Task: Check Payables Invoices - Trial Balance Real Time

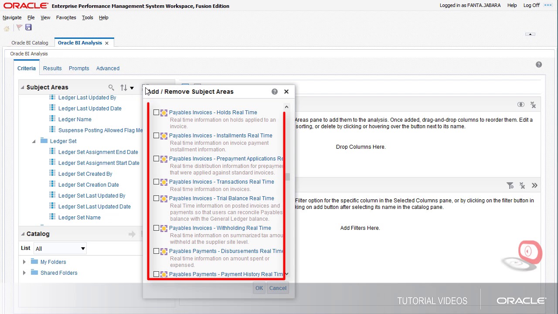Action: coord(156,198)
